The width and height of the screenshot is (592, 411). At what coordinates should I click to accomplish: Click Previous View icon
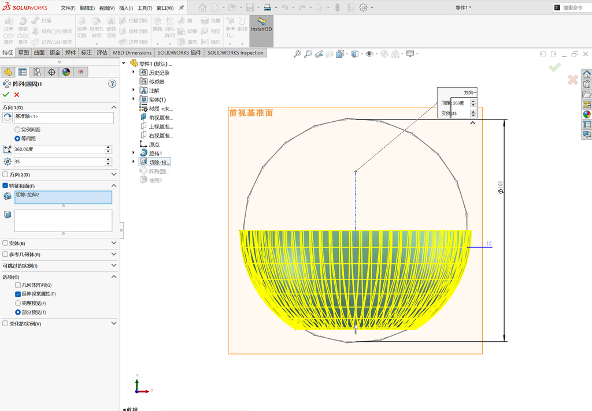tap(319, 54)
